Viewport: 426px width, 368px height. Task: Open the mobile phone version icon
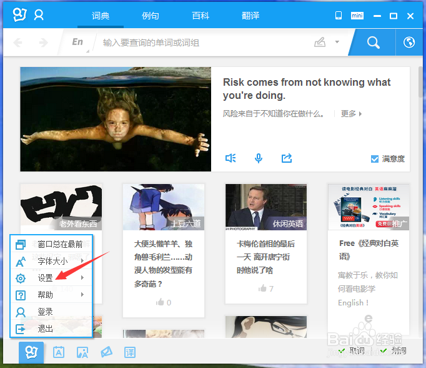pyautogui.click(x=339, y=15)
